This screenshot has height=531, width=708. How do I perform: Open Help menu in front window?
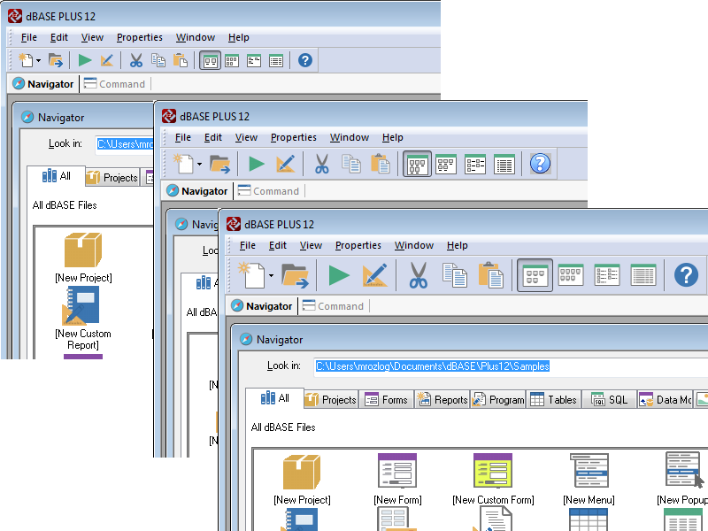point(457,245)
